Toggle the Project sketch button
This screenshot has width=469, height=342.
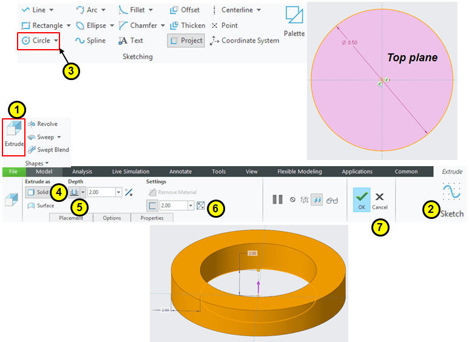(186, 41)
